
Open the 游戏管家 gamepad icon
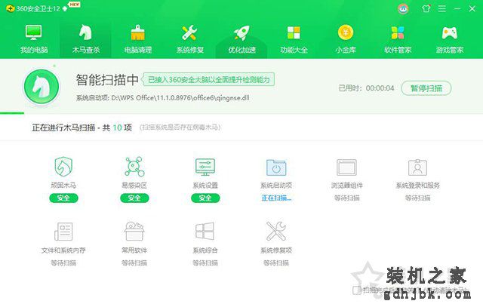[450, 33]
